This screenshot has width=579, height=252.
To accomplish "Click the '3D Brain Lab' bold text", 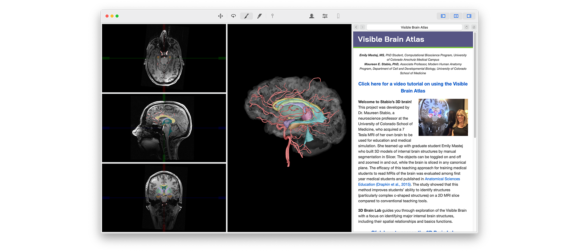I will [369, 210].
